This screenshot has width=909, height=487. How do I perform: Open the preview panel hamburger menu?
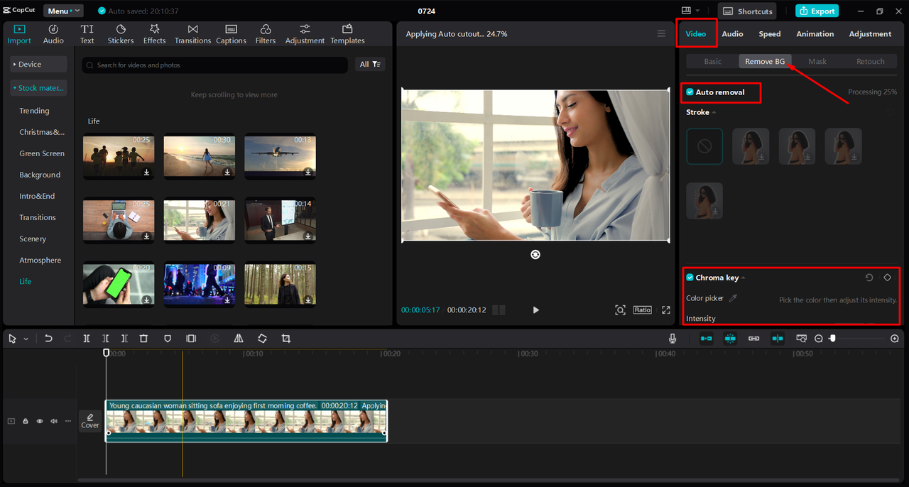point(661,34)
